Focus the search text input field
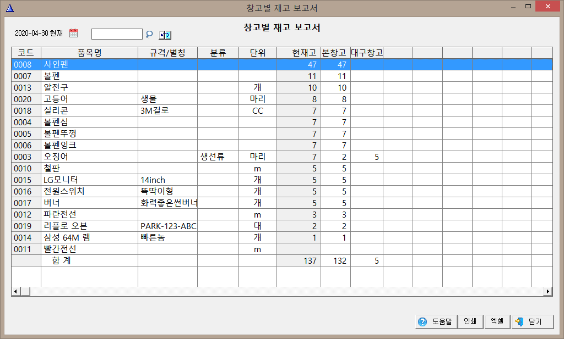This screenshot has height=339, width=564. point(117,34)
